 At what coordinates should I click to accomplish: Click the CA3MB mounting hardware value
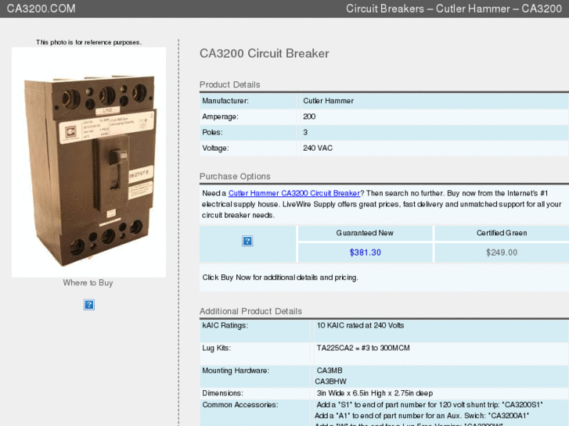(330, 371)
